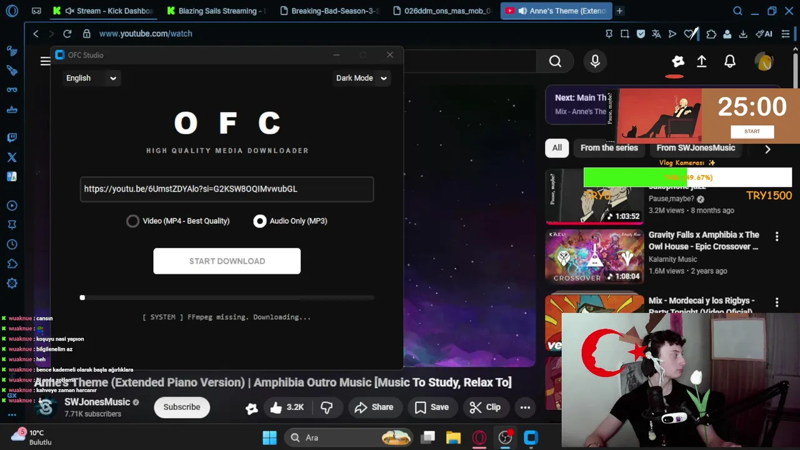Click the YouTube search magnifier button
The width and height of the screenshot is (800, 450).
(555, 61)
